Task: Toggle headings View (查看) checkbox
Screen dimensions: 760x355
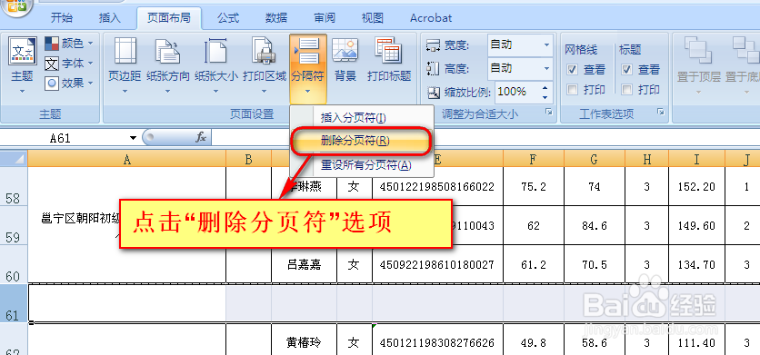Action: [x=626, y=70]
